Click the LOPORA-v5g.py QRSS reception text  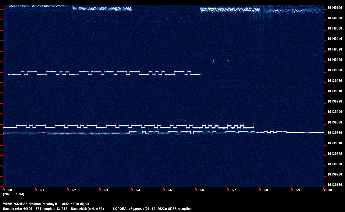point(152,209)
